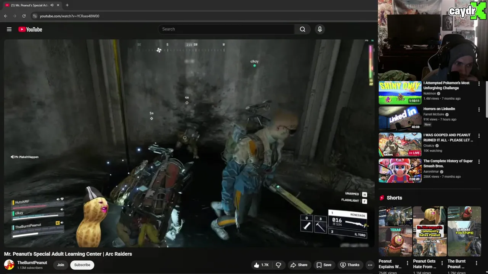Open the 'Horrors on LinkedIn' video thumbnail
488x274 pixels.
click(x=400, y=118)
